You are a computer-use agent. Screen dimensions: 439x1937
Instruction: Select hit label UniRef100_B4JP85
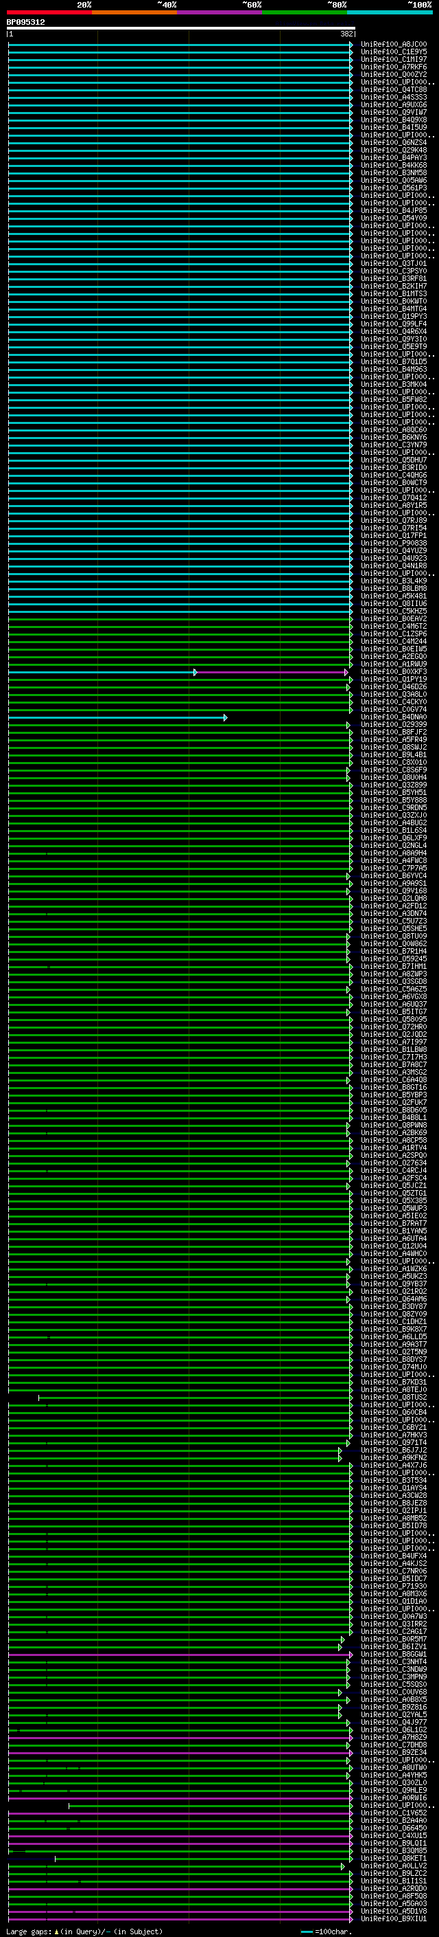[393, 210]
